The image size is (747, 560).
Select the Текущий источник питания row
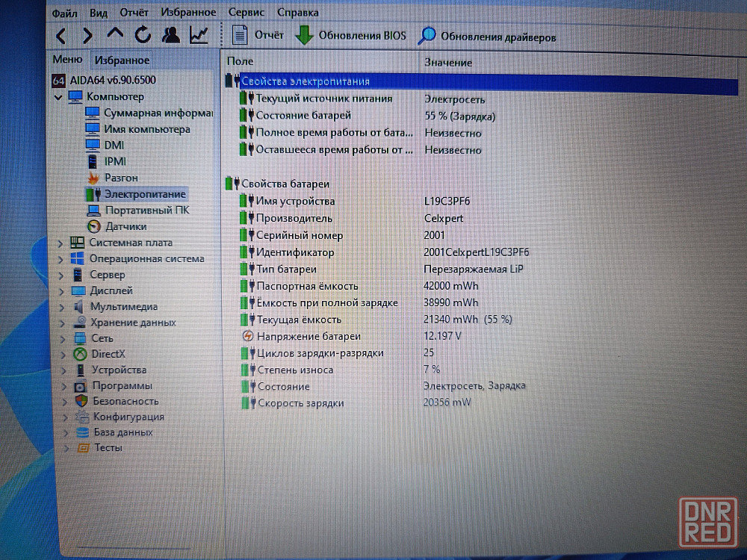(x=324, y=99)
